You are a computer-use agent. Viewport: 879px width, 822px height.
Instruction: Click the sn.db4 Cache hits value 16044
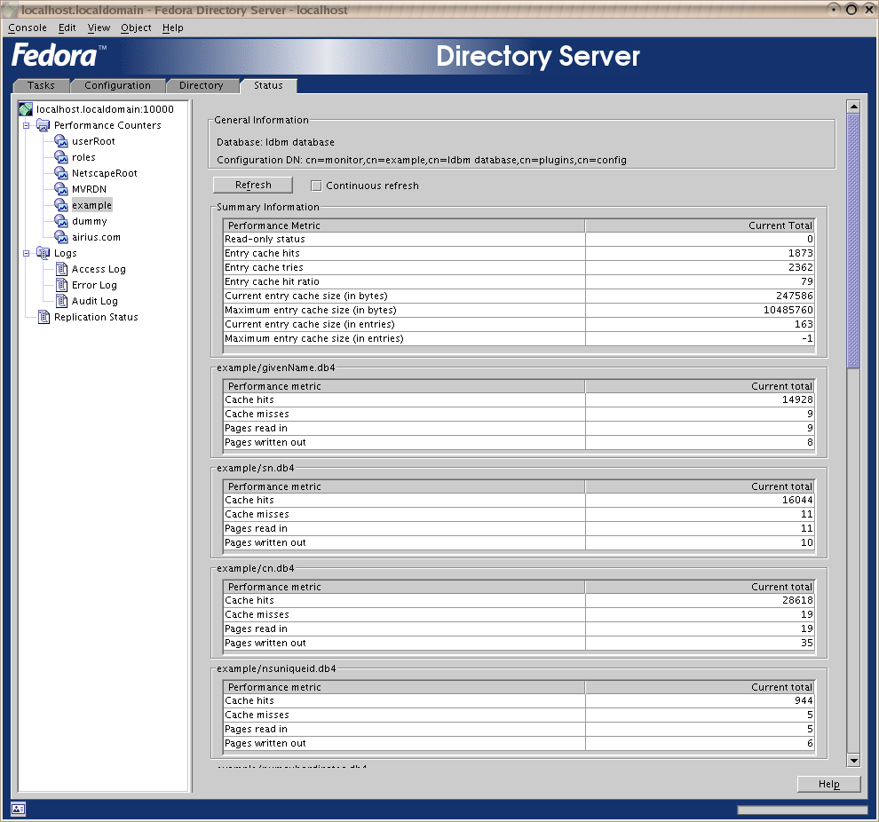797,500
